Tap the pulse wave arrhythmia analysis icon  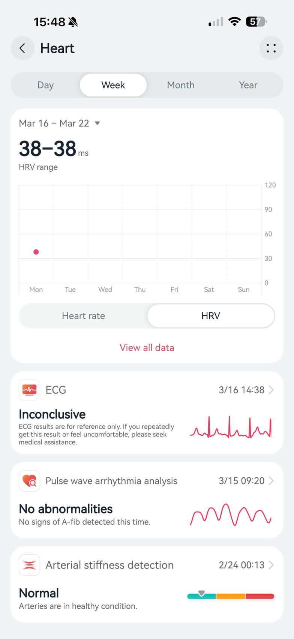click(29, 481)
